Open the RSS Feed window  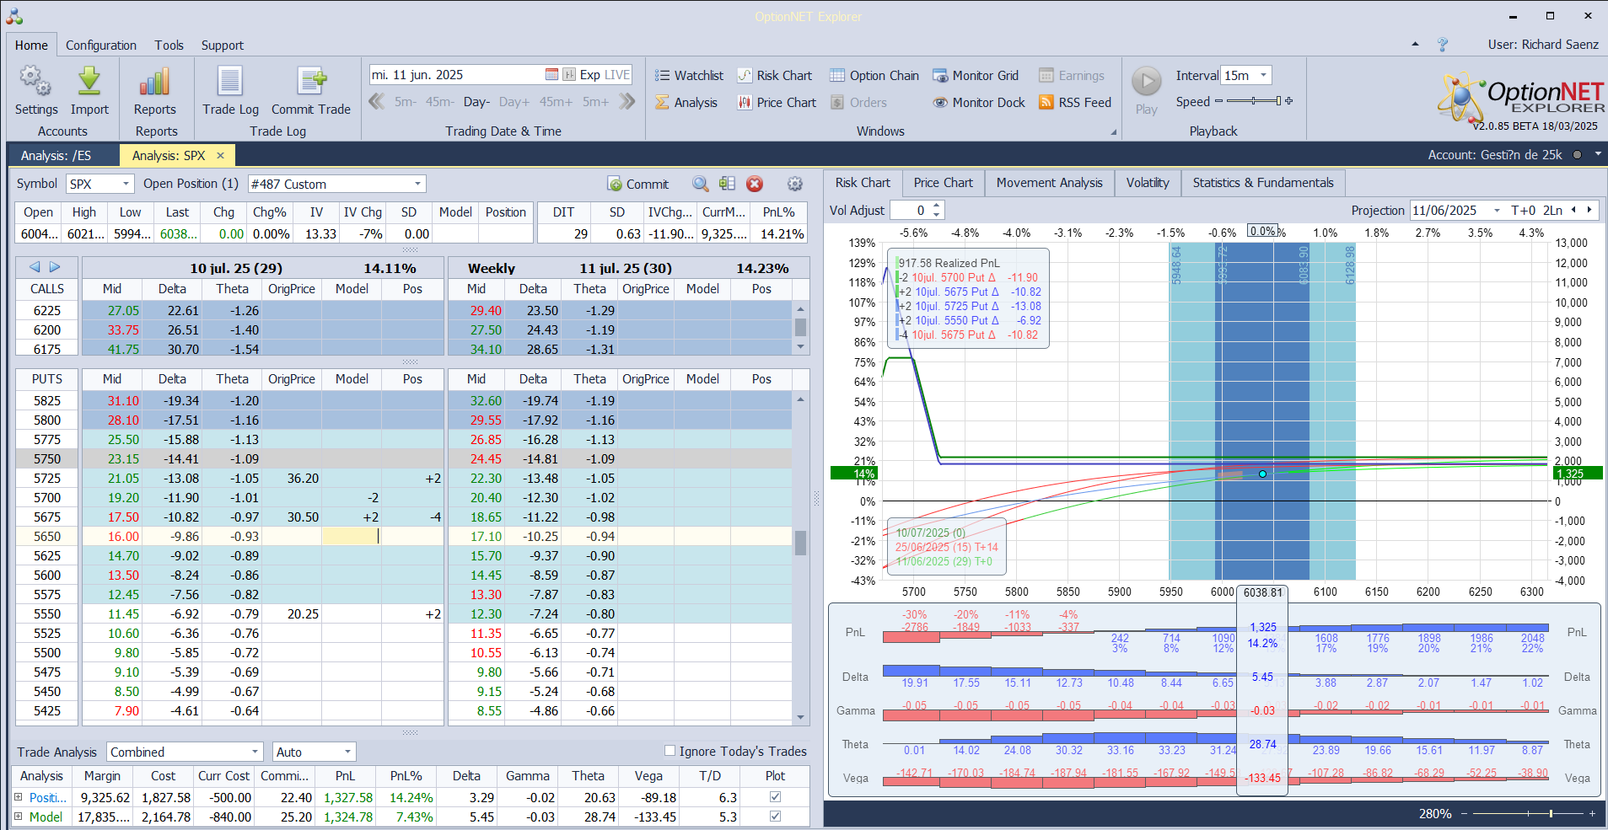pyautogui.click(x=1075, y=103)
